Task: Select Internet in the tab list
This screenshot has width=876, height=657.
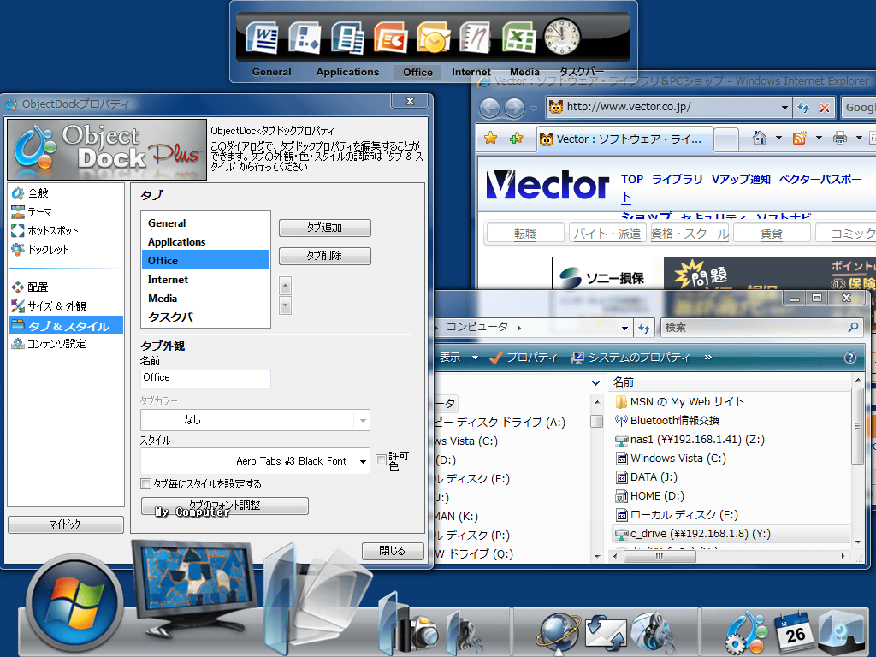Action: [205, 280]
